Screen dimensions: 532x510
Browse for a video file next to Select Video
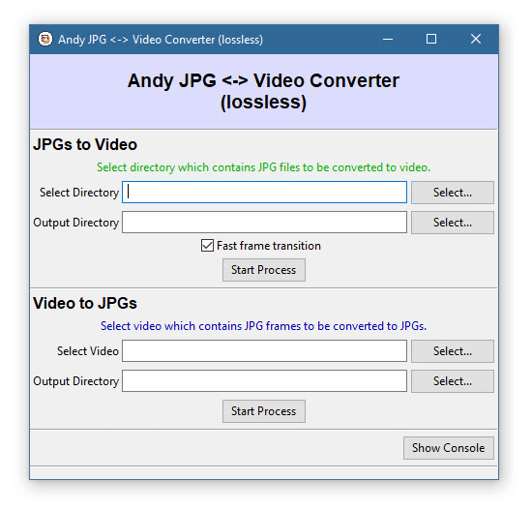coord(453,351)
